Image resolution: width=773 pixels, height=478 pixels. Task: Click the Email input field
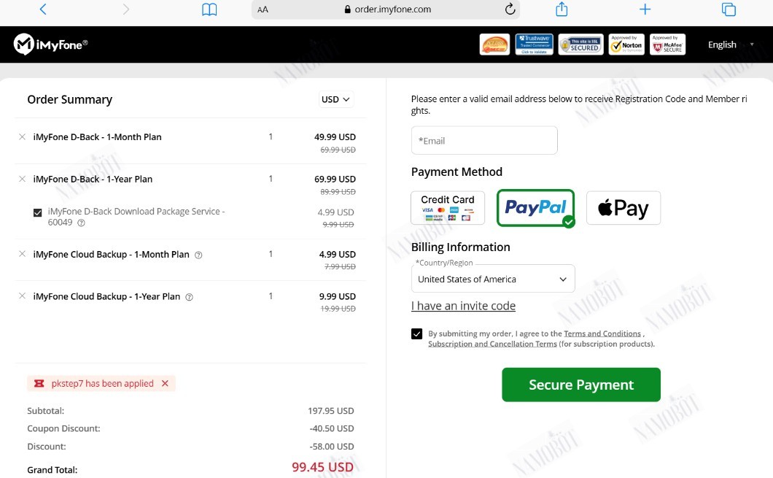click(x=484, y=141)
